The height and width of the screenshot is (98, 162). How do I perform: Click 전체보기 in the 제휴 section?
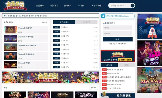coord(93,88)
